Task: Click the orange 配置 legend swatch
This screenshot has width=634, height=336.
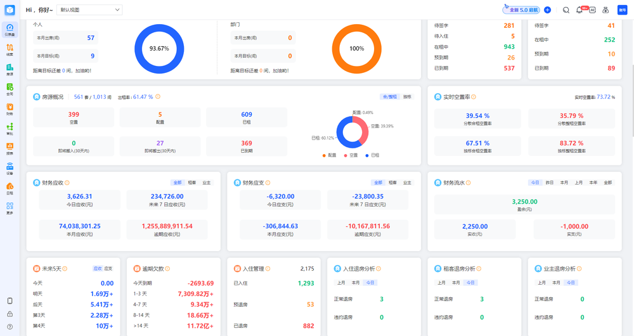Action: pyautogui.click(x=324, y=155)
